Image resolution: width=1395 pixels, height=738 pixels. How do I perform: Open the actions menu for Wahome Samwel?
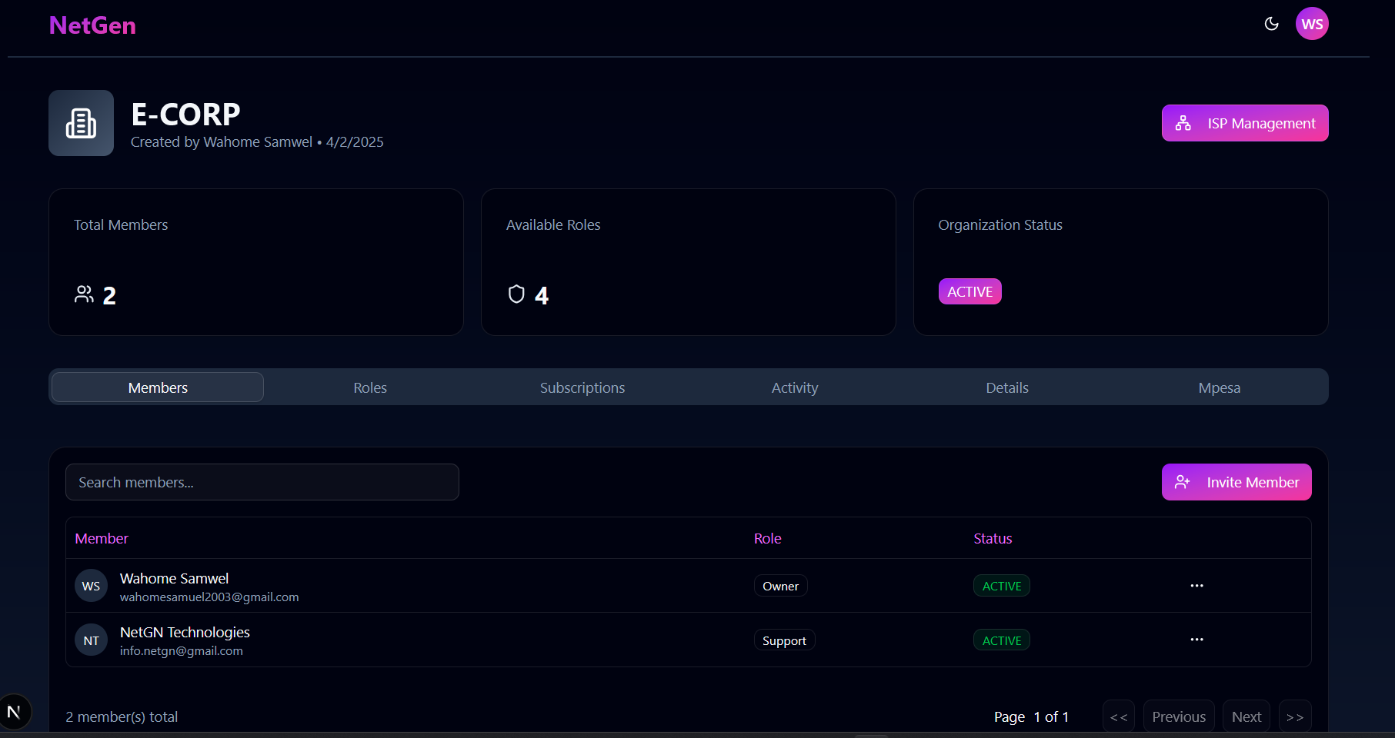[1196, 586]
